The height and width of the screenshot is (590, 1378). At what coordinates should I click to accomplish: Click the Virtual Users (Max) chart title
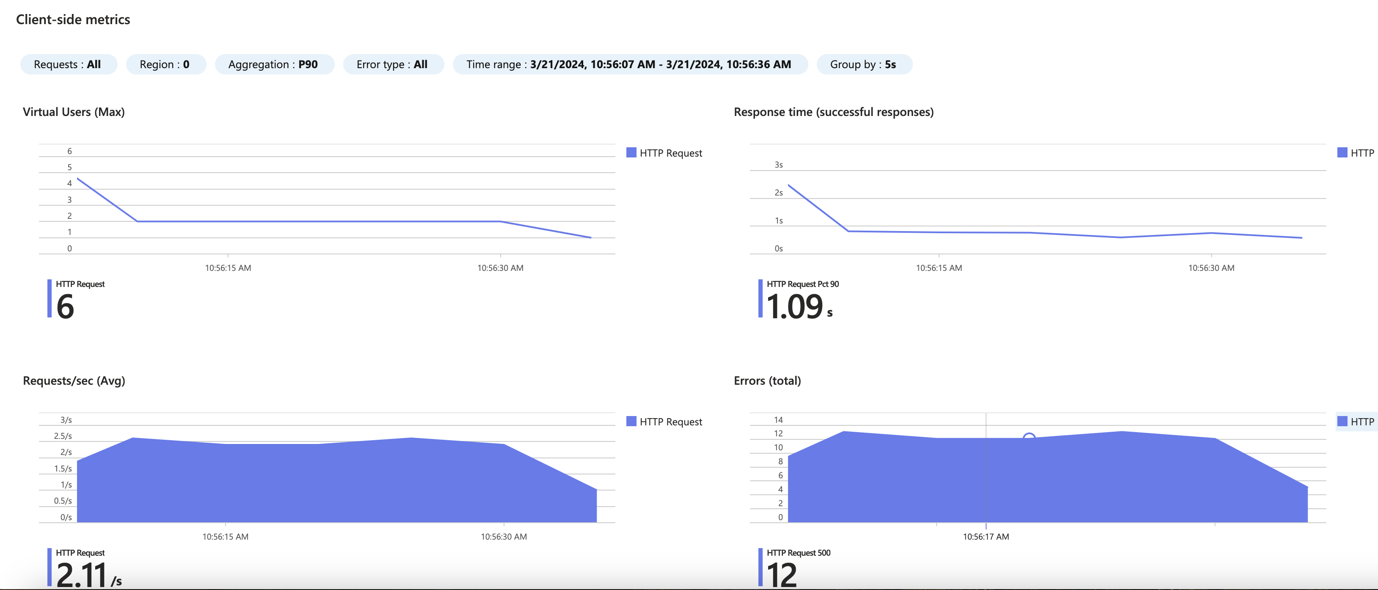(74, 112)
